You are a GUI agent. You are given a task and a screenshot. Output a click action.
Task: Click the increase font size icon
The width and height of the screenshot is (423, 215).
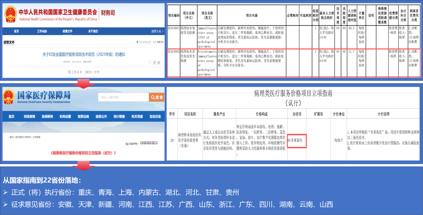pos(155,63)
